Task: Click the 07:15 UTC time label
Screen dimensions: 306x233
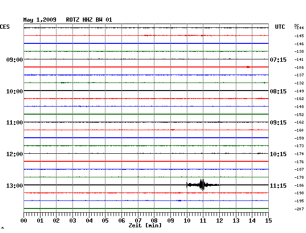Action: click(278, 59)
